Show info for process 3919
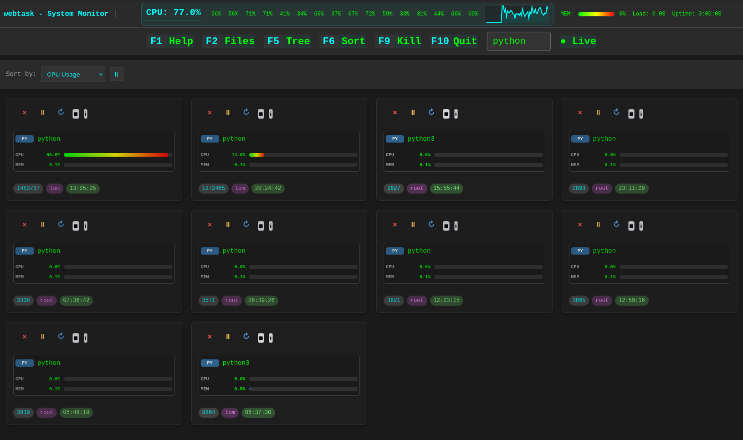Image resolution: width=743 pixels, height=440 pixels. click(x=86, y=338)
